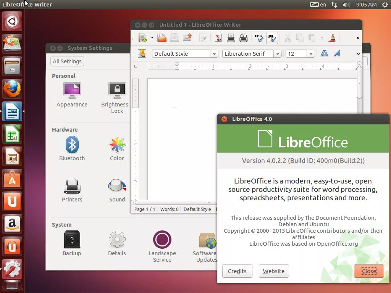Click the Credits button
Image resolution: width=391 pixels, height=293 pixels.
coord(237,271)
